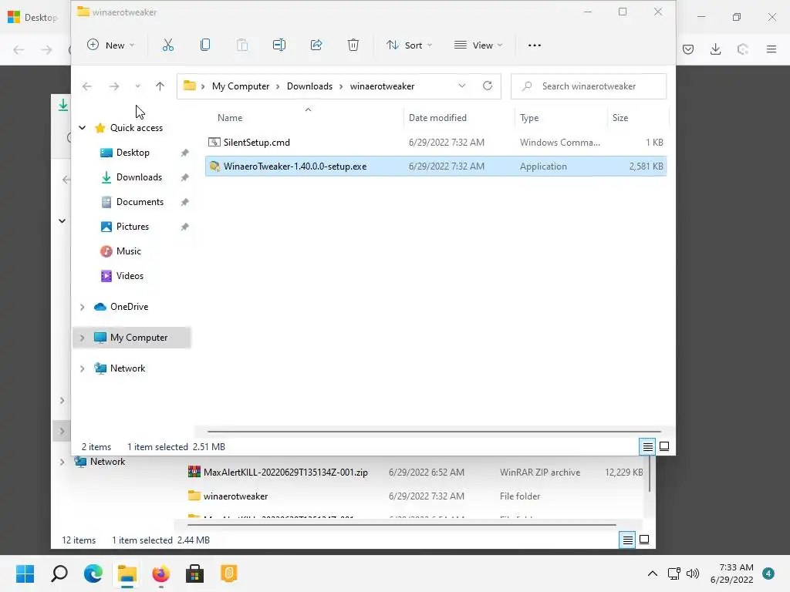Open Downloads in Quick access
The height and width of the screenshot is (592, 790).
pos(139,177)
